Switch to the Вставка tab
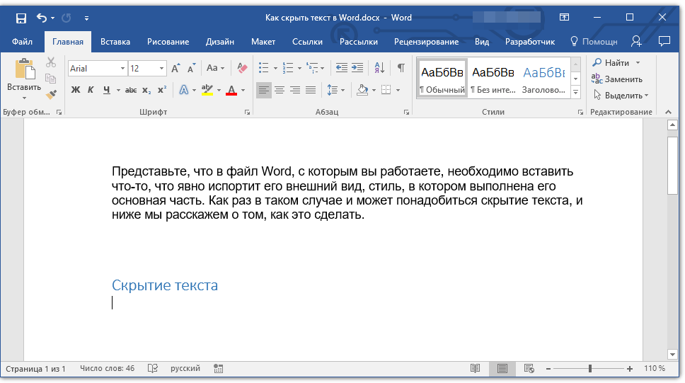Viewport: 685px width, 383px height. pyautogui.click(x=115, y=42)
